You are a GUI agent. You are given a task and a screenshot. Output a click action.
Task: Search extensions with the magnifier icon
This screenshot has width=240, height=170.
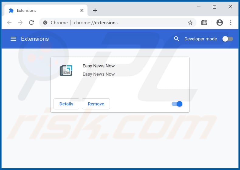[177, 39]
